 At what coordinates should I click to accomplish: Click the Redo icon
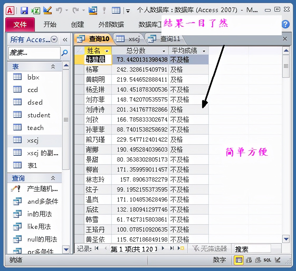click(x=76, y=10)
